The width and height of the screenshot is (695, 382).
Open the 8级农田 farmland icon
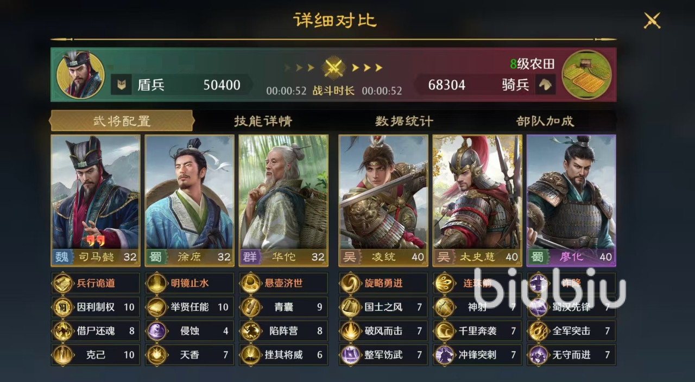[x=586, y=74]
